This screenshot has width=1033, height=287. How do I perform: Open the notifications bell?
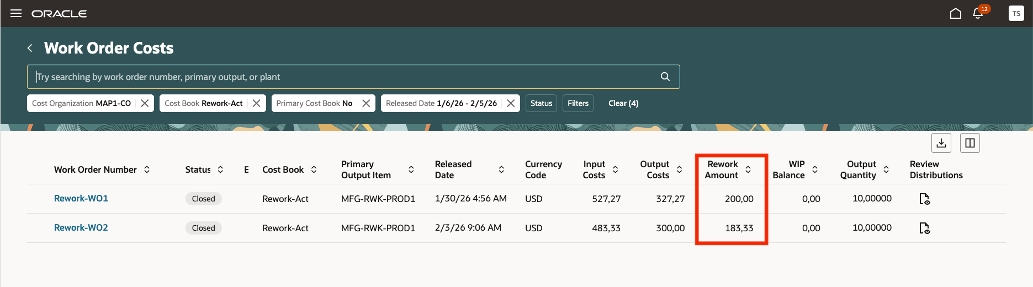click(978, 14)
